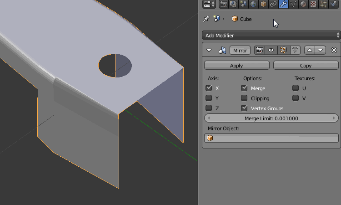Open the editor type selector
341x205 pixels.
click(209, 4)
